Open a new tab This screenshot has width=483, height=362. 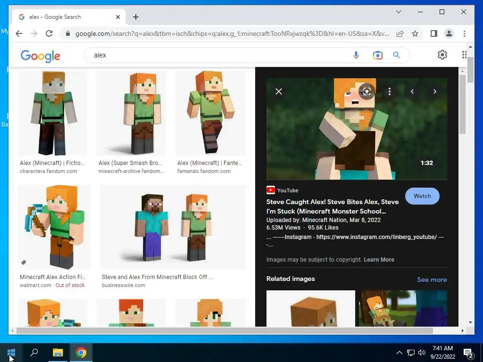click(136, 17)
